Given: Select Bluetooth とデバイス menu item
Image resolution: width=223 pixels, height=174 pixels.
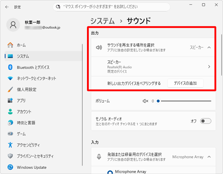Looking at the screenshot, I should tap(43, 67).
